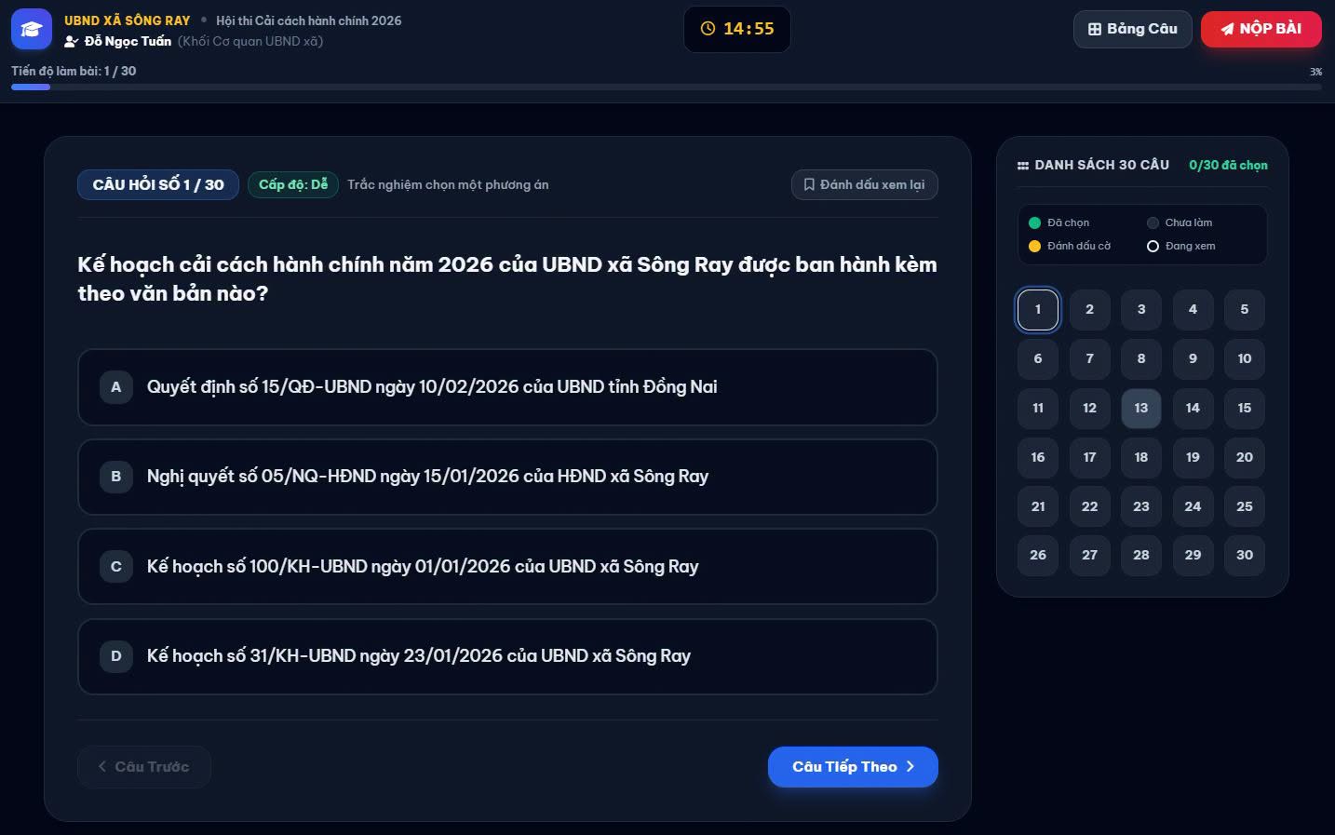
Task: Click the Cấp độ: Dễ difficulty badge
Action: [x=293, y=184]
